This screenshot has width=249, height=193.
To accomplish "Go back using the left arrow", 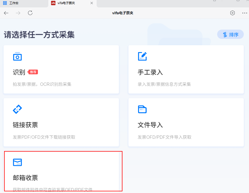I will [6, 13].
